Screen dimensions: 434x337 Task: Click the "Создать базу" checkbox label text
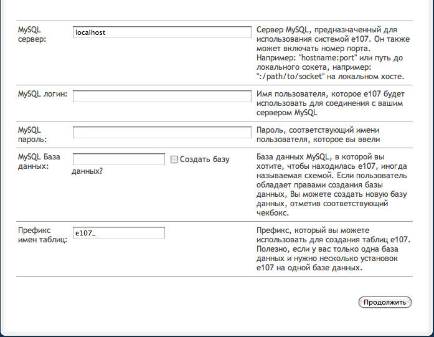pos(204,159)
